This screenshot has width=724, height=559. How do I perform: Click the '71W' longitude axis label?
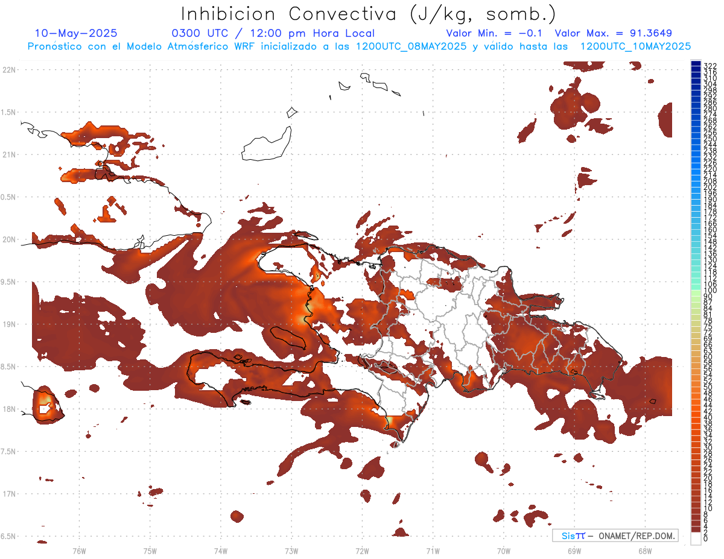[x=433, y=551]
